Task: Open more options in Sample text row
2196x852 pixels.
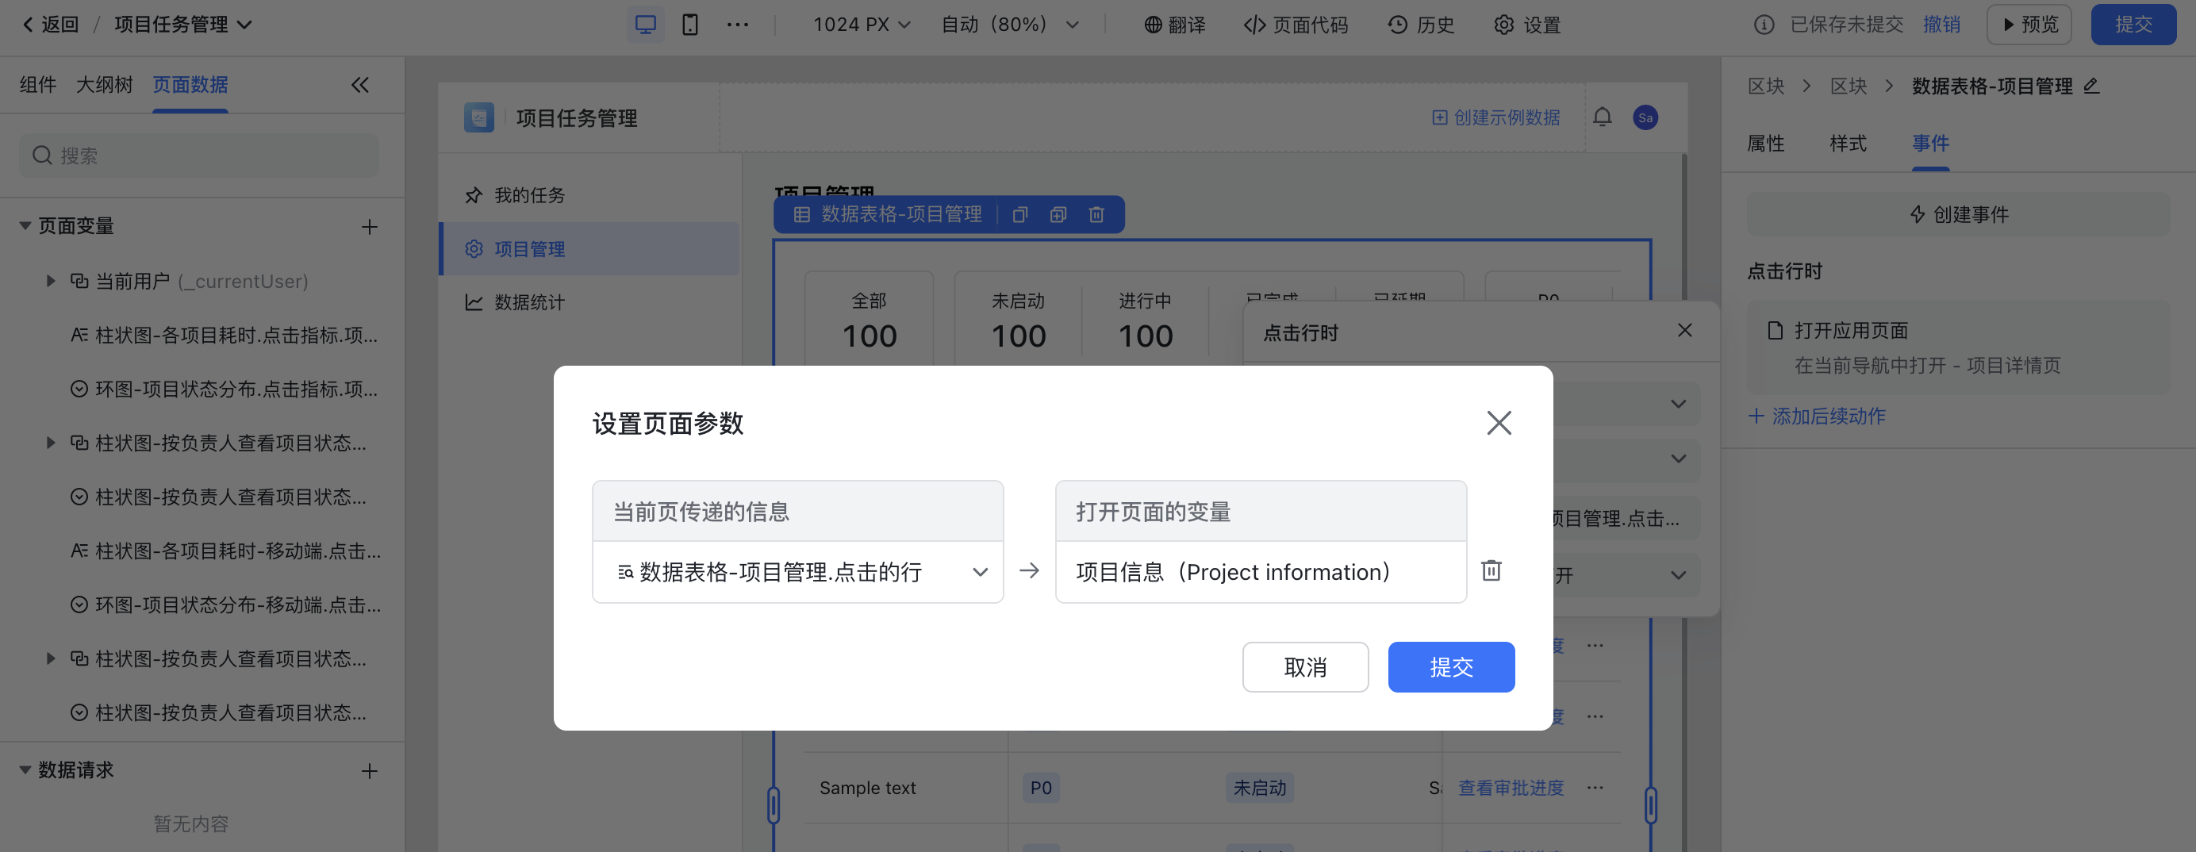Action: point(1595,788)
